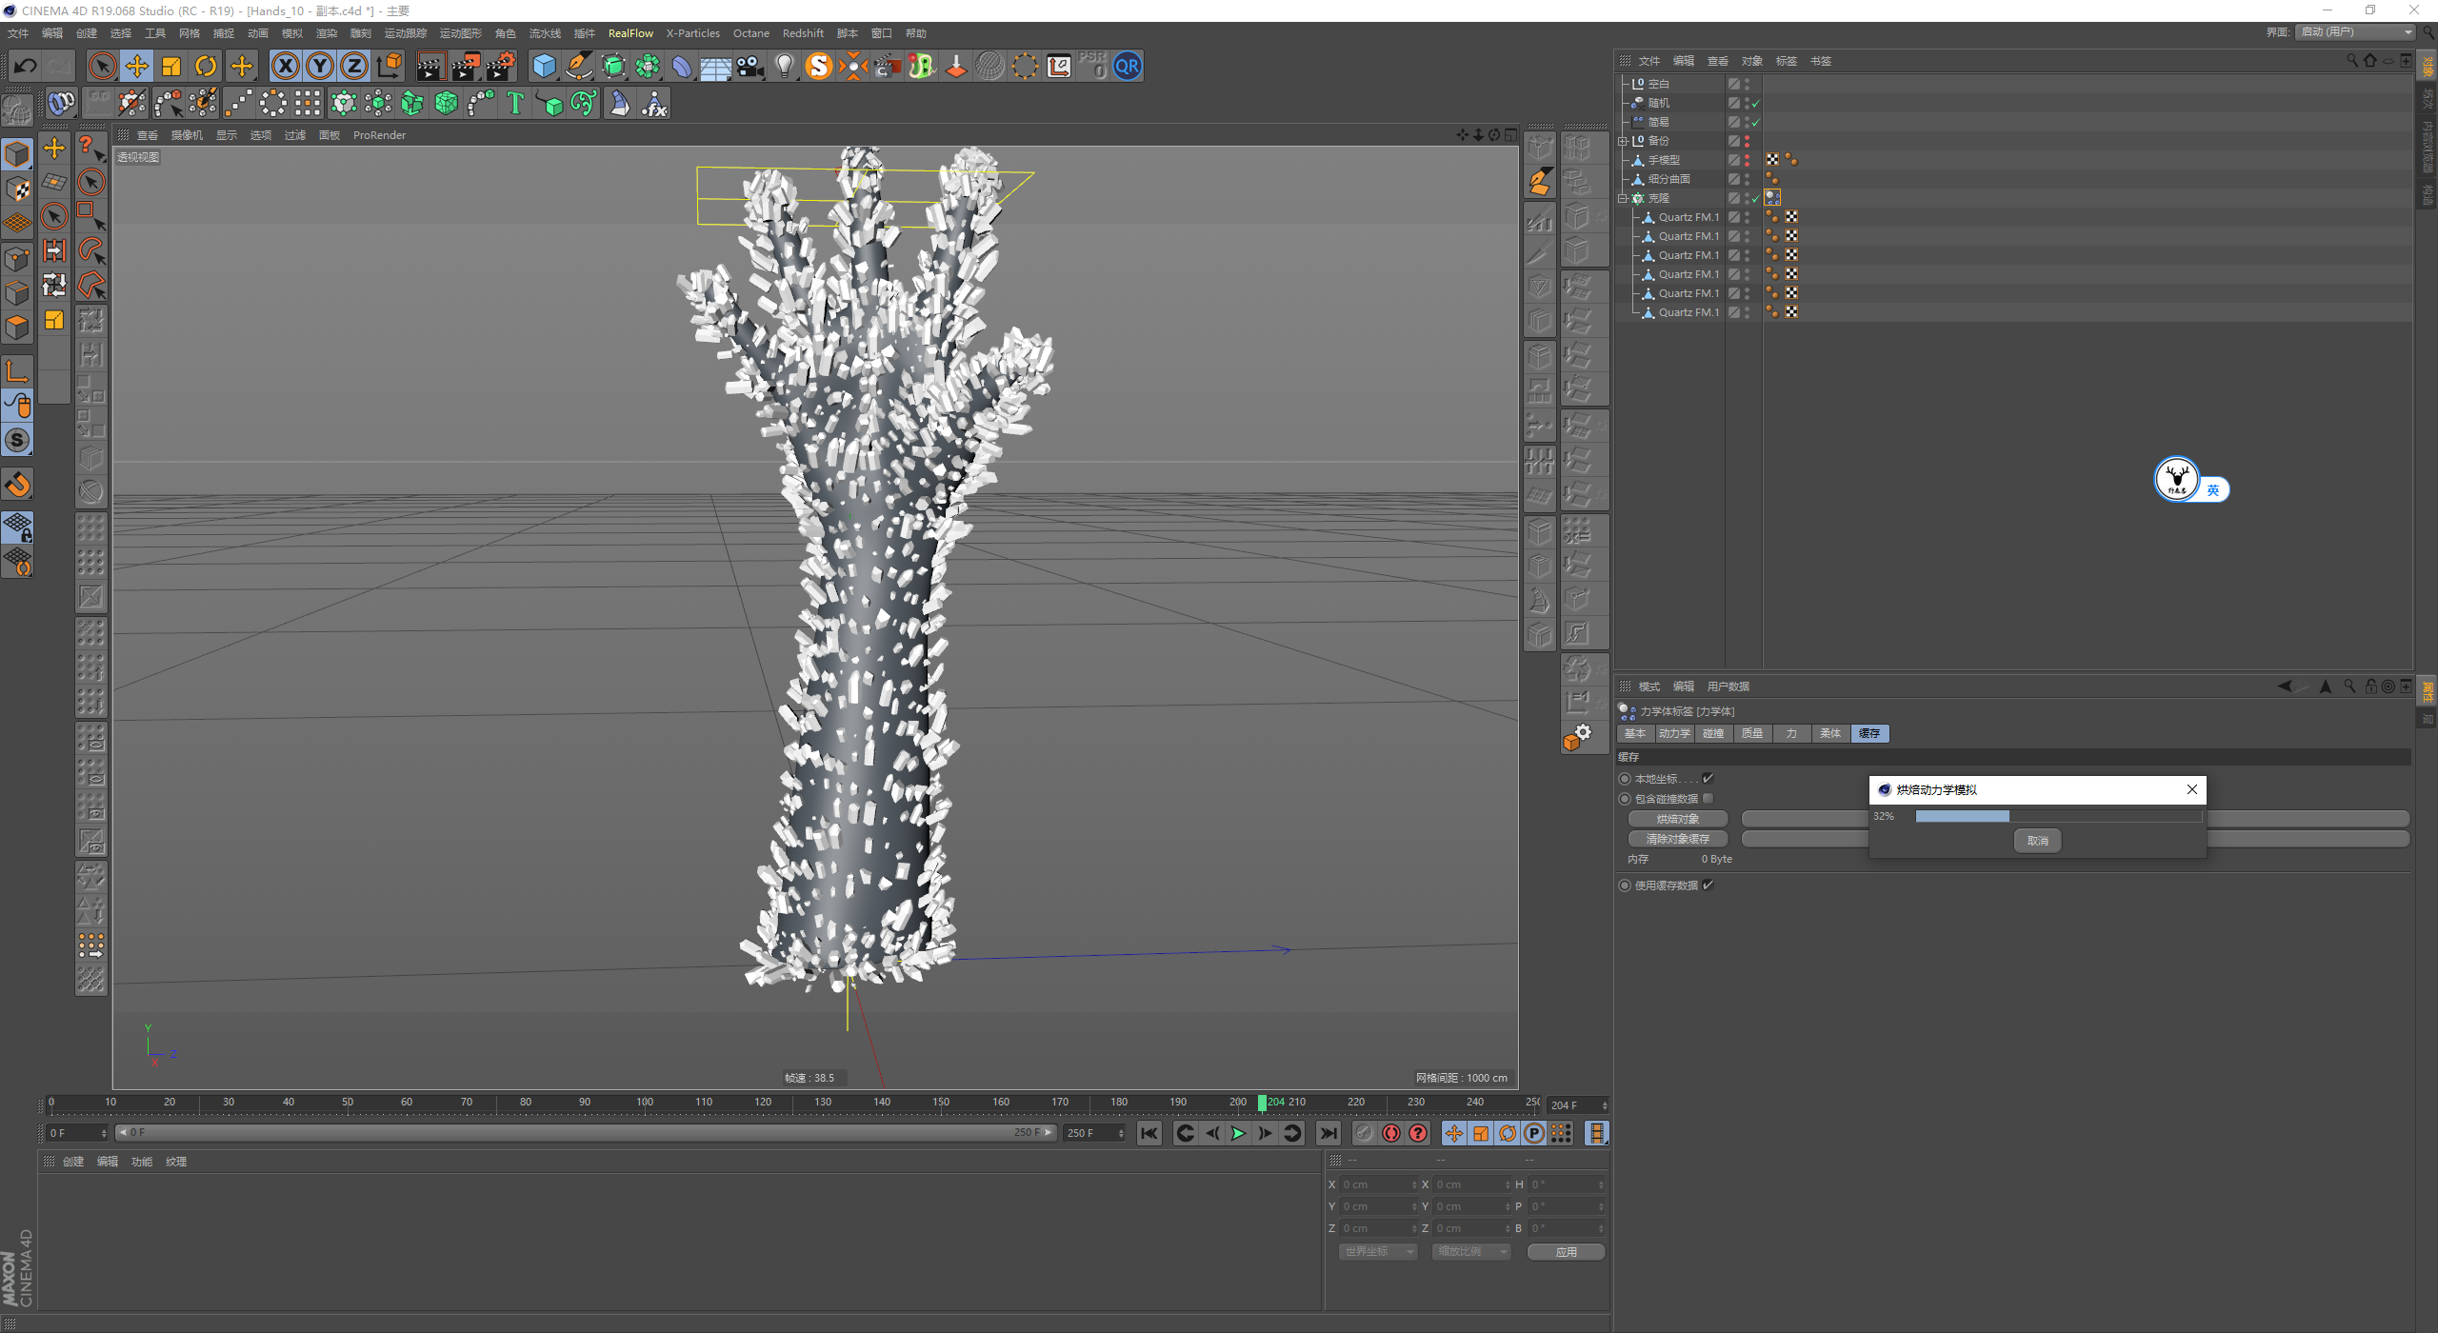Click the camera object icon
This screenshot has width=2438, height=1333.
click(750, 66)
